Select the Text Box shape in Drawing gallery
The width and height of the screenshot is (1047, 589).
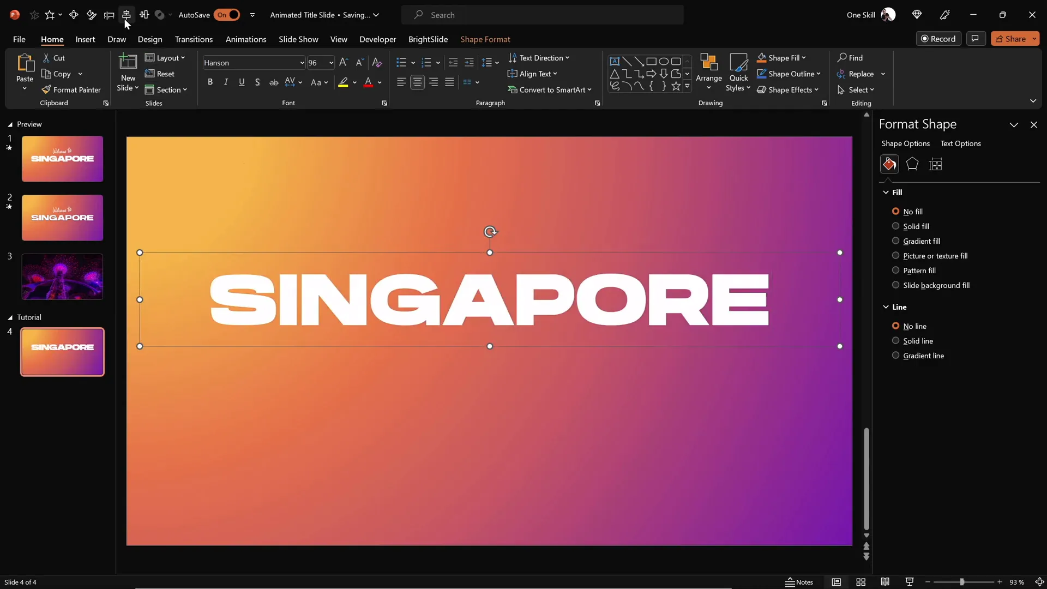coord(615,61)
